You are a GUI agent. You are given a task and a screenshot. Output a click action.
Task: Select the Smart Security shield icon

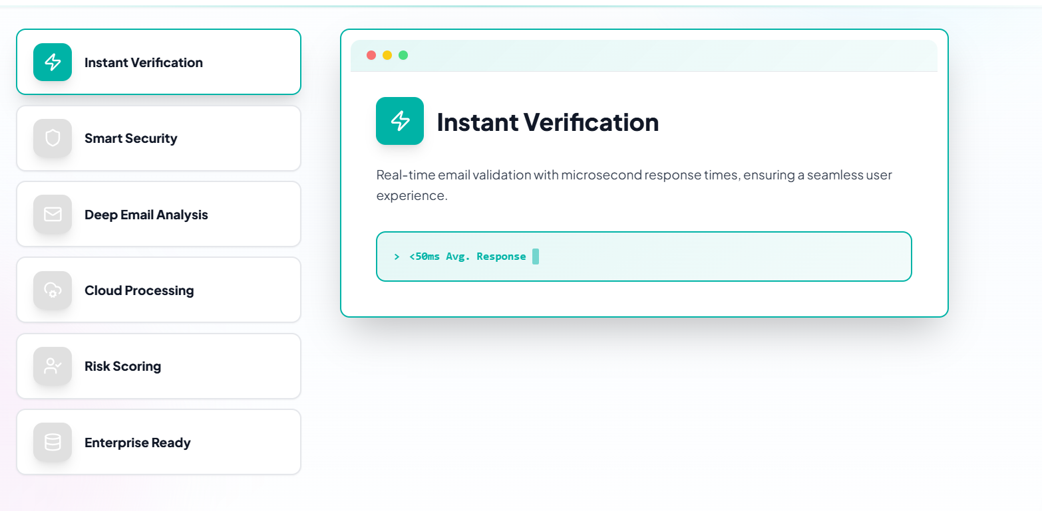point(52,138)
